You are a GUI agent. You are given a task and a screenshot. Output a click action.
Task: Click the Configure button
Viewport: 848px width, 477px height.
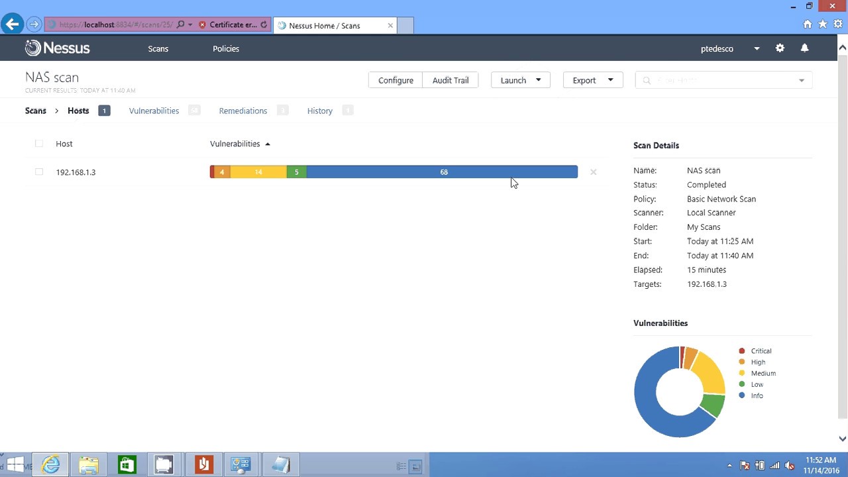[396, 80]
